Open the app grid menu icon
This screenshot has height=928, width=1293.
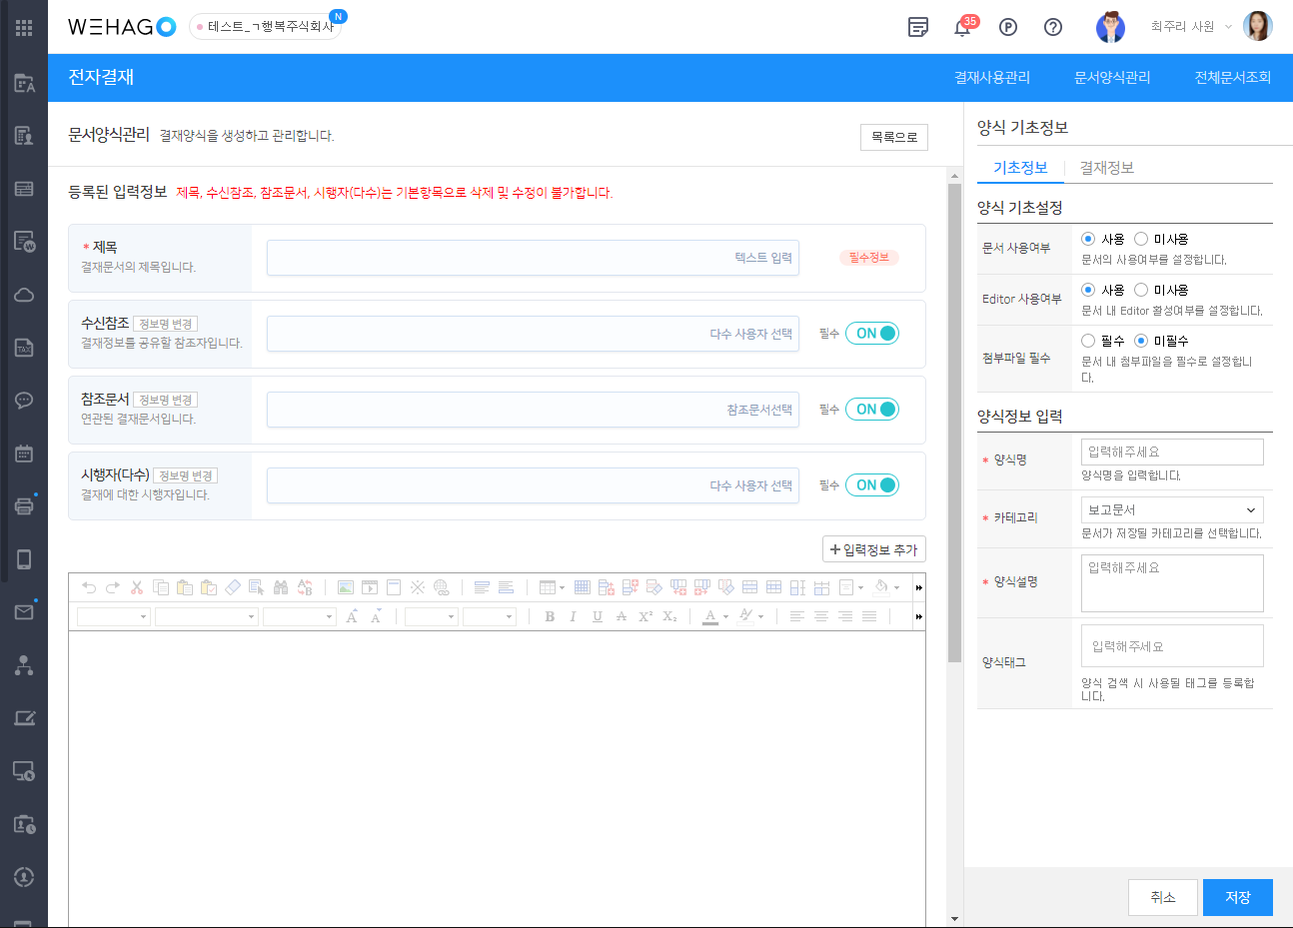pos(24,27)
